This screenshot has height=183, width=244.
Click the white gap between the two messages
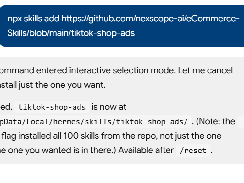click(x=122, y=52)
